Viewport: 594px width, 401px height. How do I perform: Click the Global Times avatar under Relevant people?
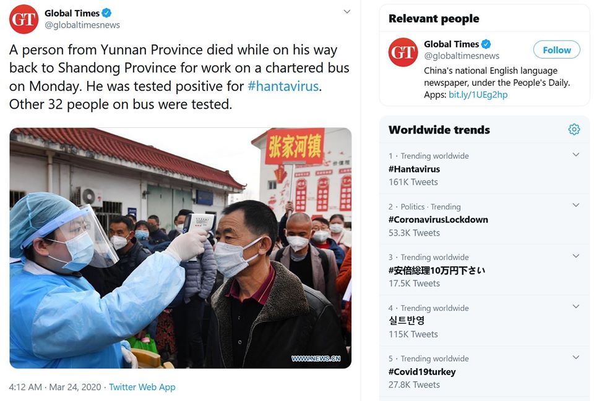tap(403, 52)
